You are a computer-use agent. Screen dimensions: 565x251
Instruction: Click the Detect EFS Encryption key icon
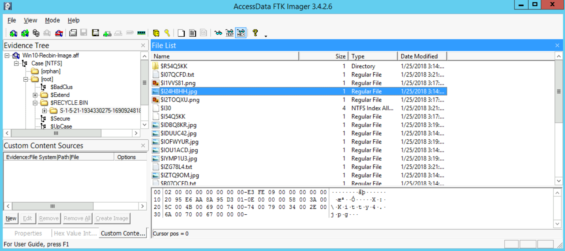(x=167, y=33)
